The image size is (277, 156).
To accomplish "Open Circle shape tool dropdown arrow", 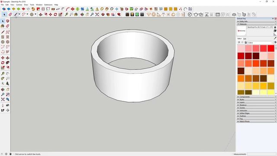I will [35, 14].
